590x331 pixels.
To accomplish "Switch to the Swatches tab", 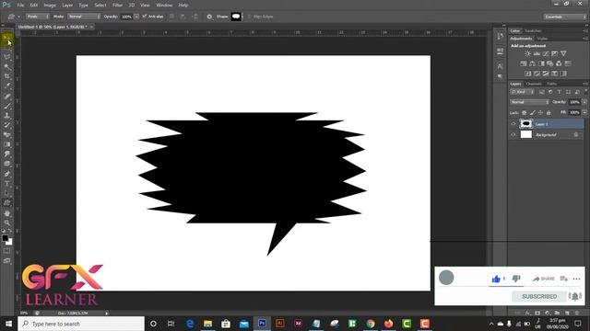I will point(533,30).
